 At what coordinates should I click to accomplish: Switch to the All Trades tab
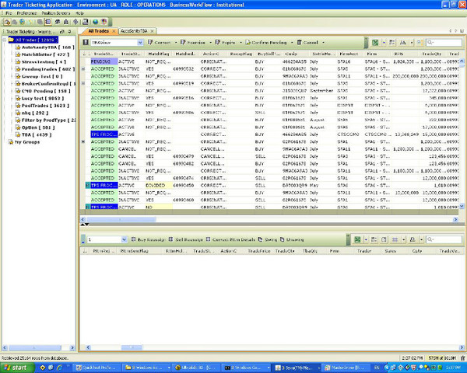98,31
